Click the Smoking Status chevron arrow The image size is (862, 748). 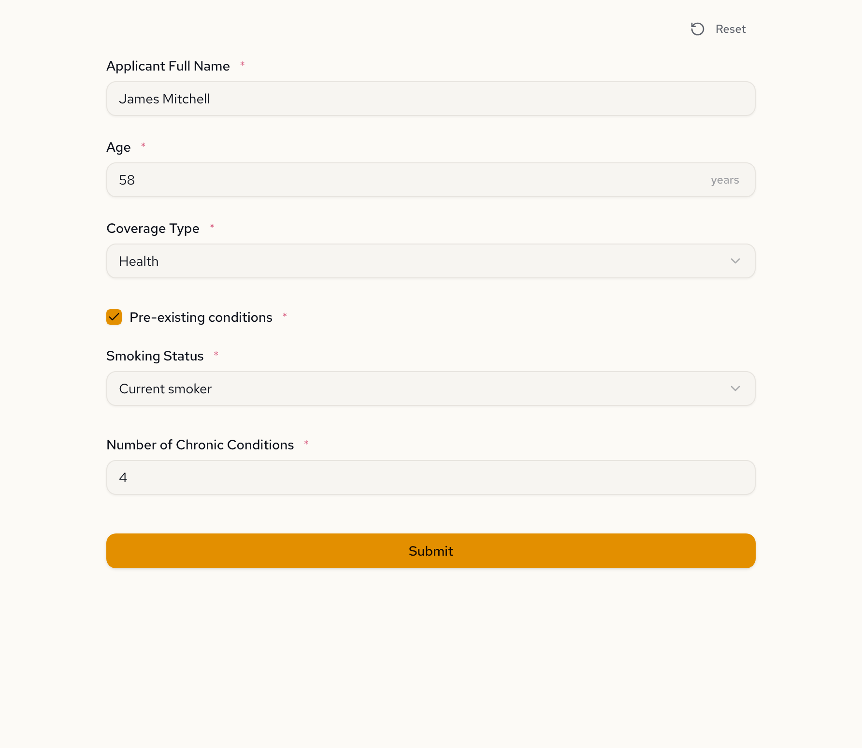click(735, 388)
